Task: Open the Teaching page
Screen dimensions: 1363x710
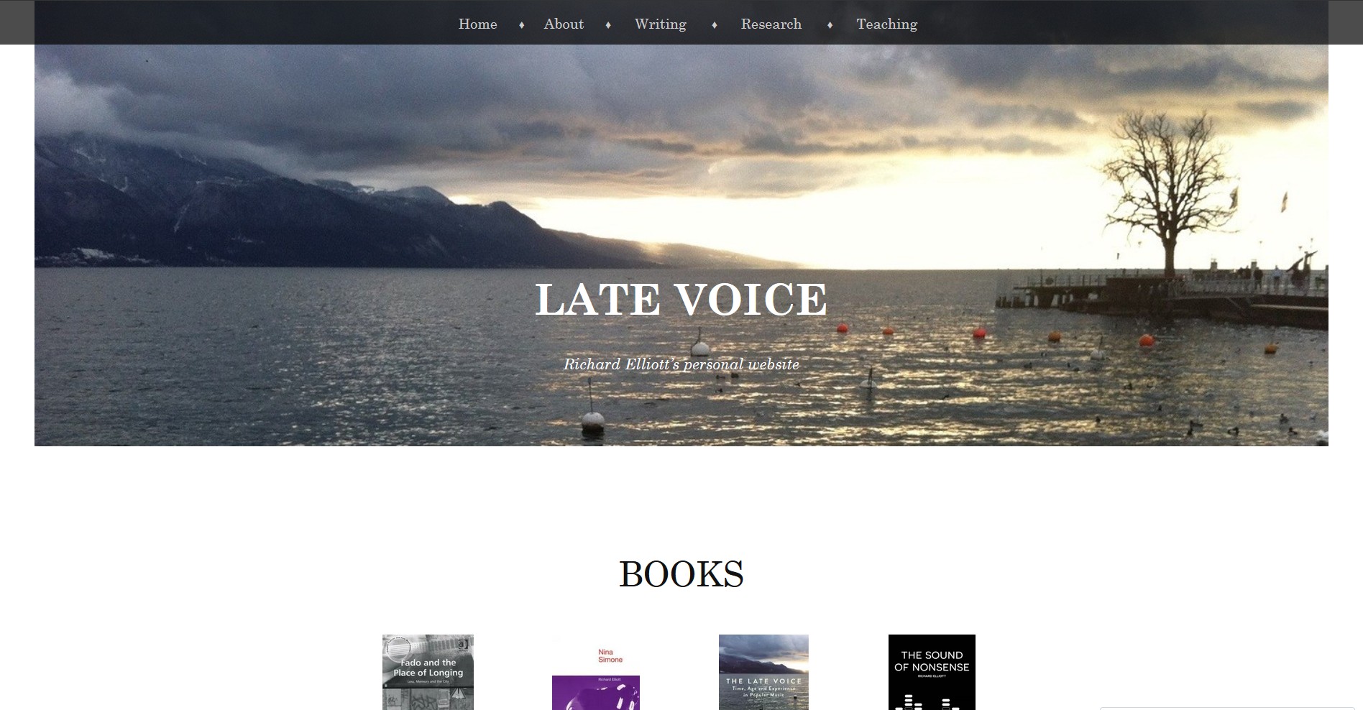Action: pyautogui.click(x=886, y=24)
